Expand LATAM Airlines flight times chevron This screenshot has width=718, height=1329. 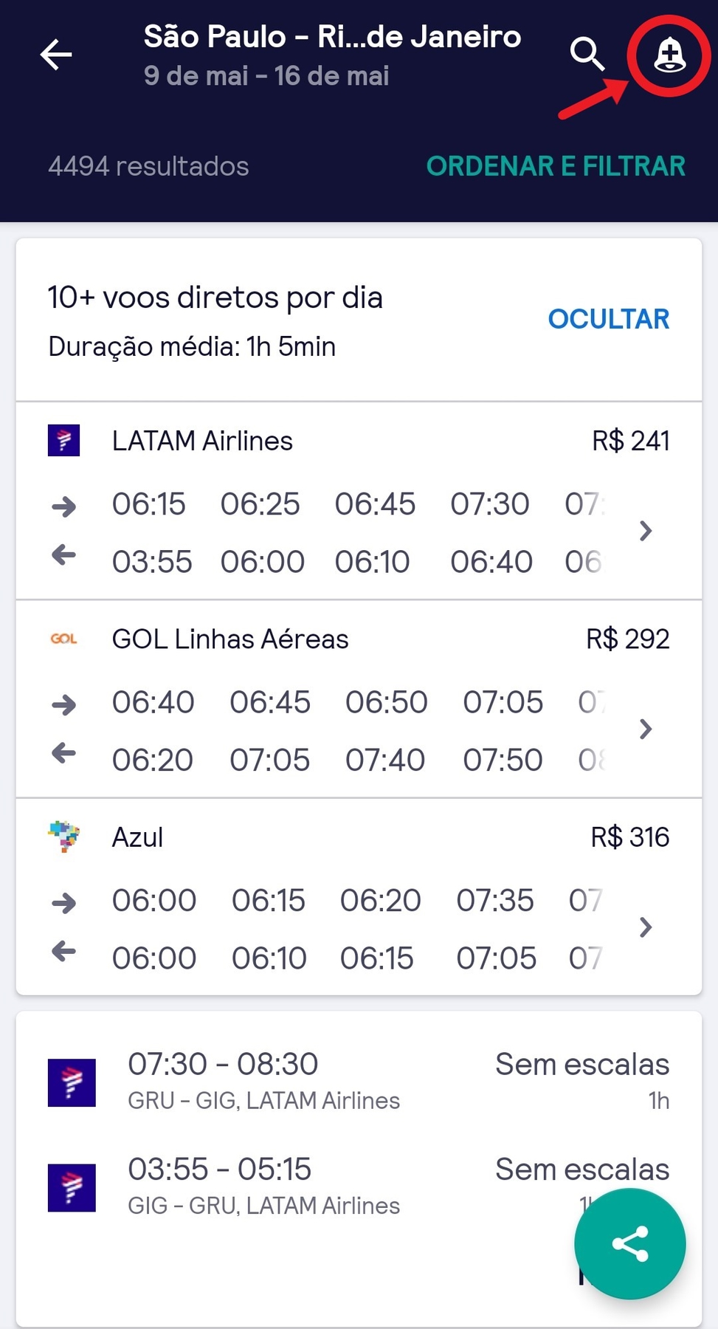tap(646, 531)
